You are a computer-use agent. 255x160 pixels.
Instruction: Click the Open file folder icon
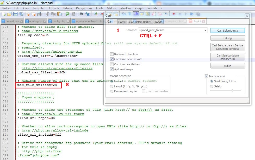(x=9, y=14)
